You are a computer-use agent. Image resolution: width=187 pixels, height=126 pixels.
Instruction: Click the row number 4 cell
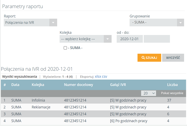click(x=4, y=121)
